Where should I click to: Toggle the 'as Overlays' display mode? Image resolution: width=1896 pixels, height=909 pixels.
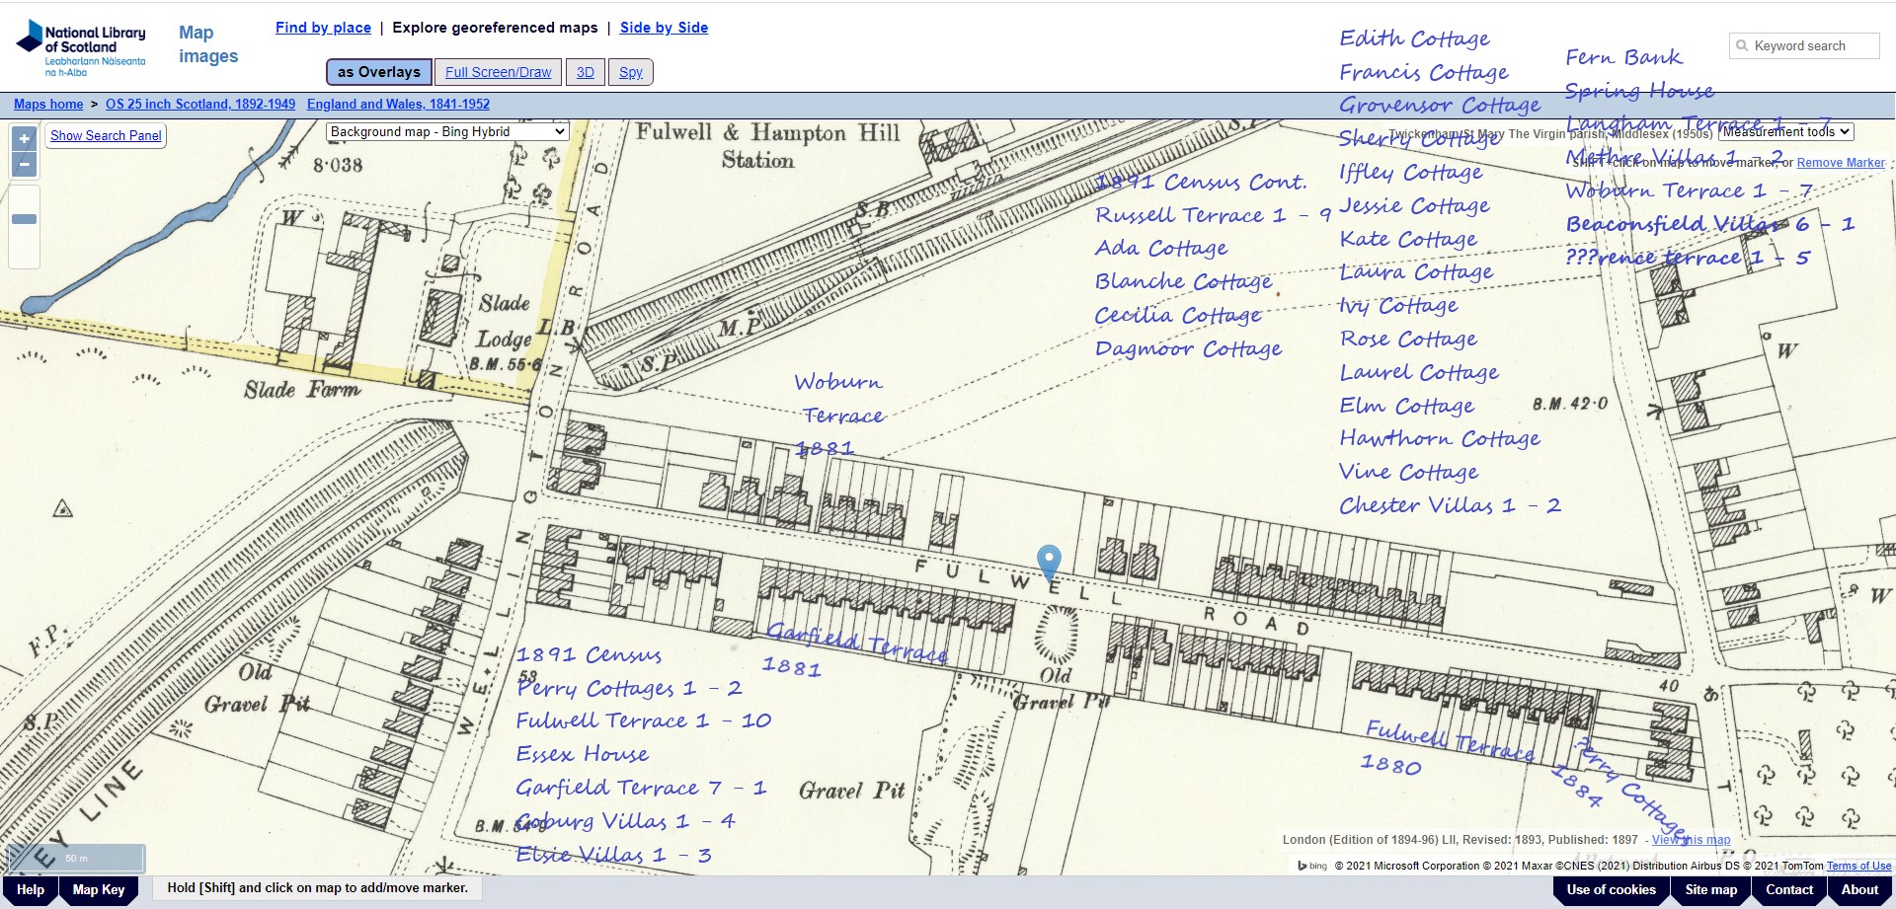(x=378, y=71)
